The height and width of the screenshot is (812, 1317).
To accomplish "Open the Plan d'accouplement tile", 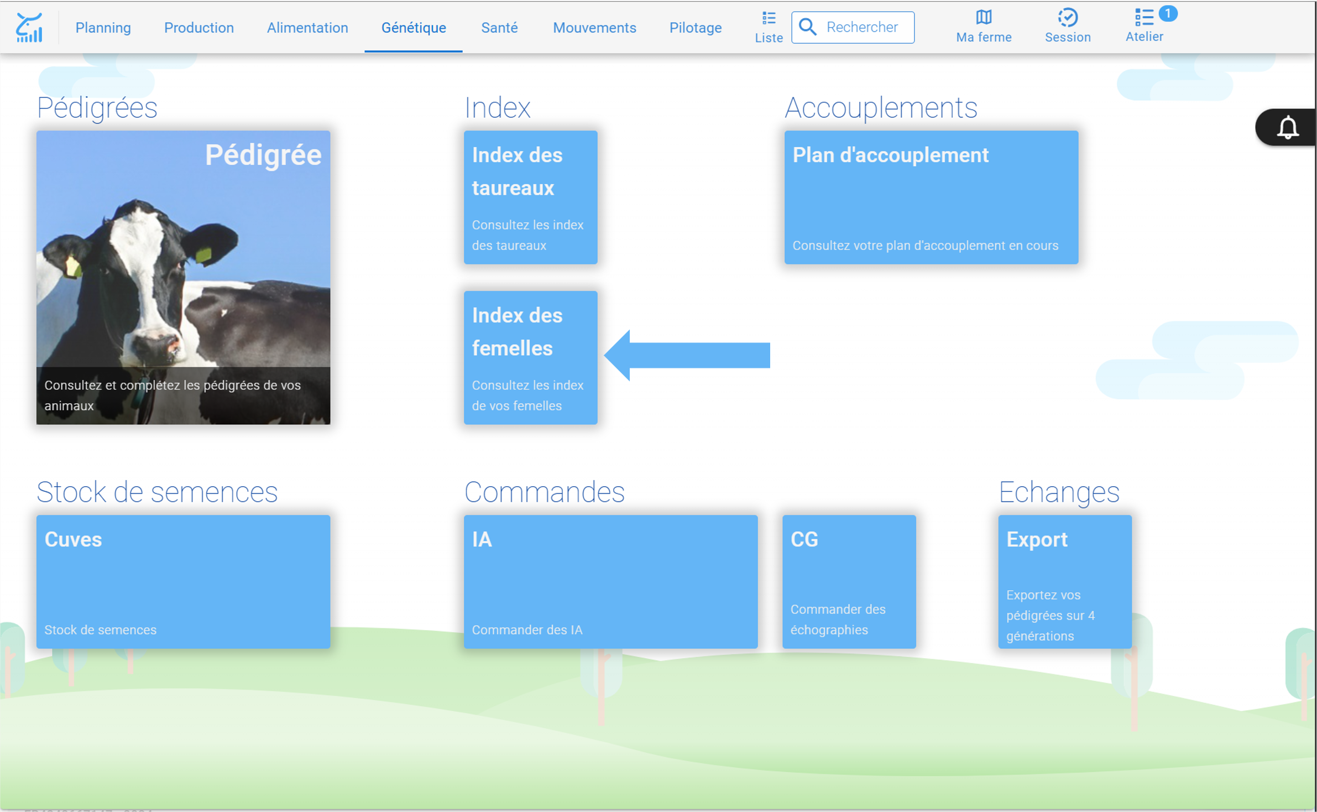I will pos(931,197).
